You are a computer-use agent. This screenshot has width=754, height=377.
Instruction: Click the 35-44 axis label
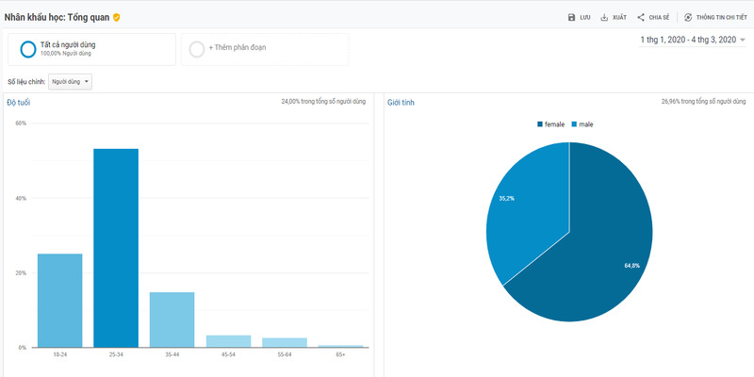(x=172, y=354)
